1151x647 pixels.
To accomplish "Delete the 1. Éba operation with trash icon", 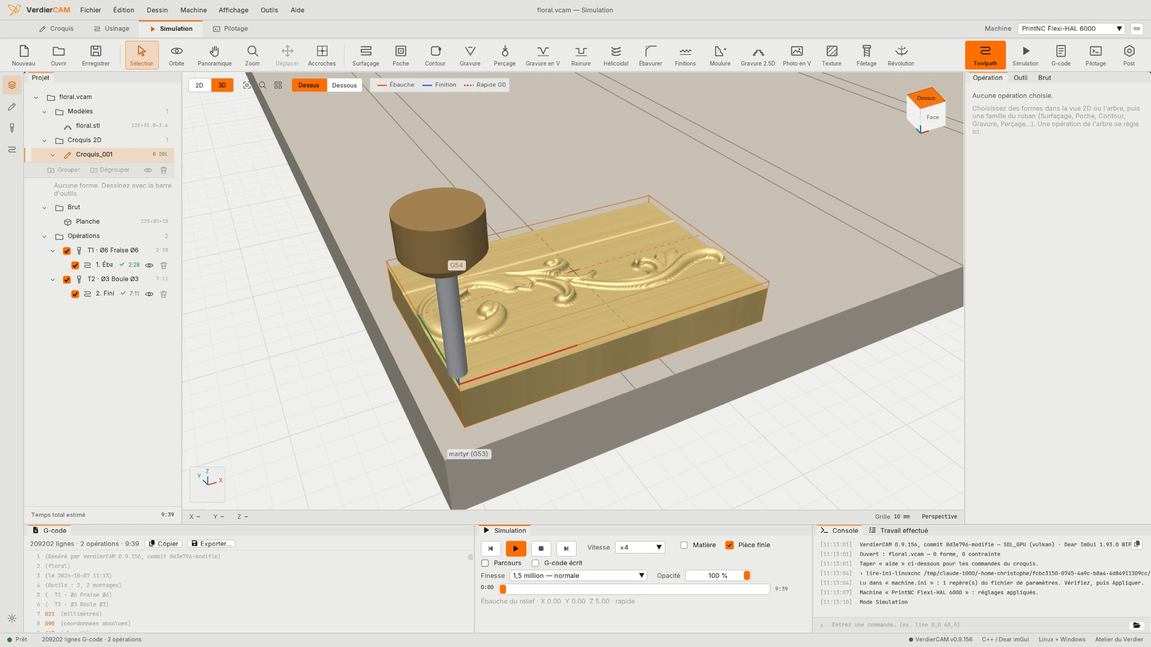I will coord(164,265).
